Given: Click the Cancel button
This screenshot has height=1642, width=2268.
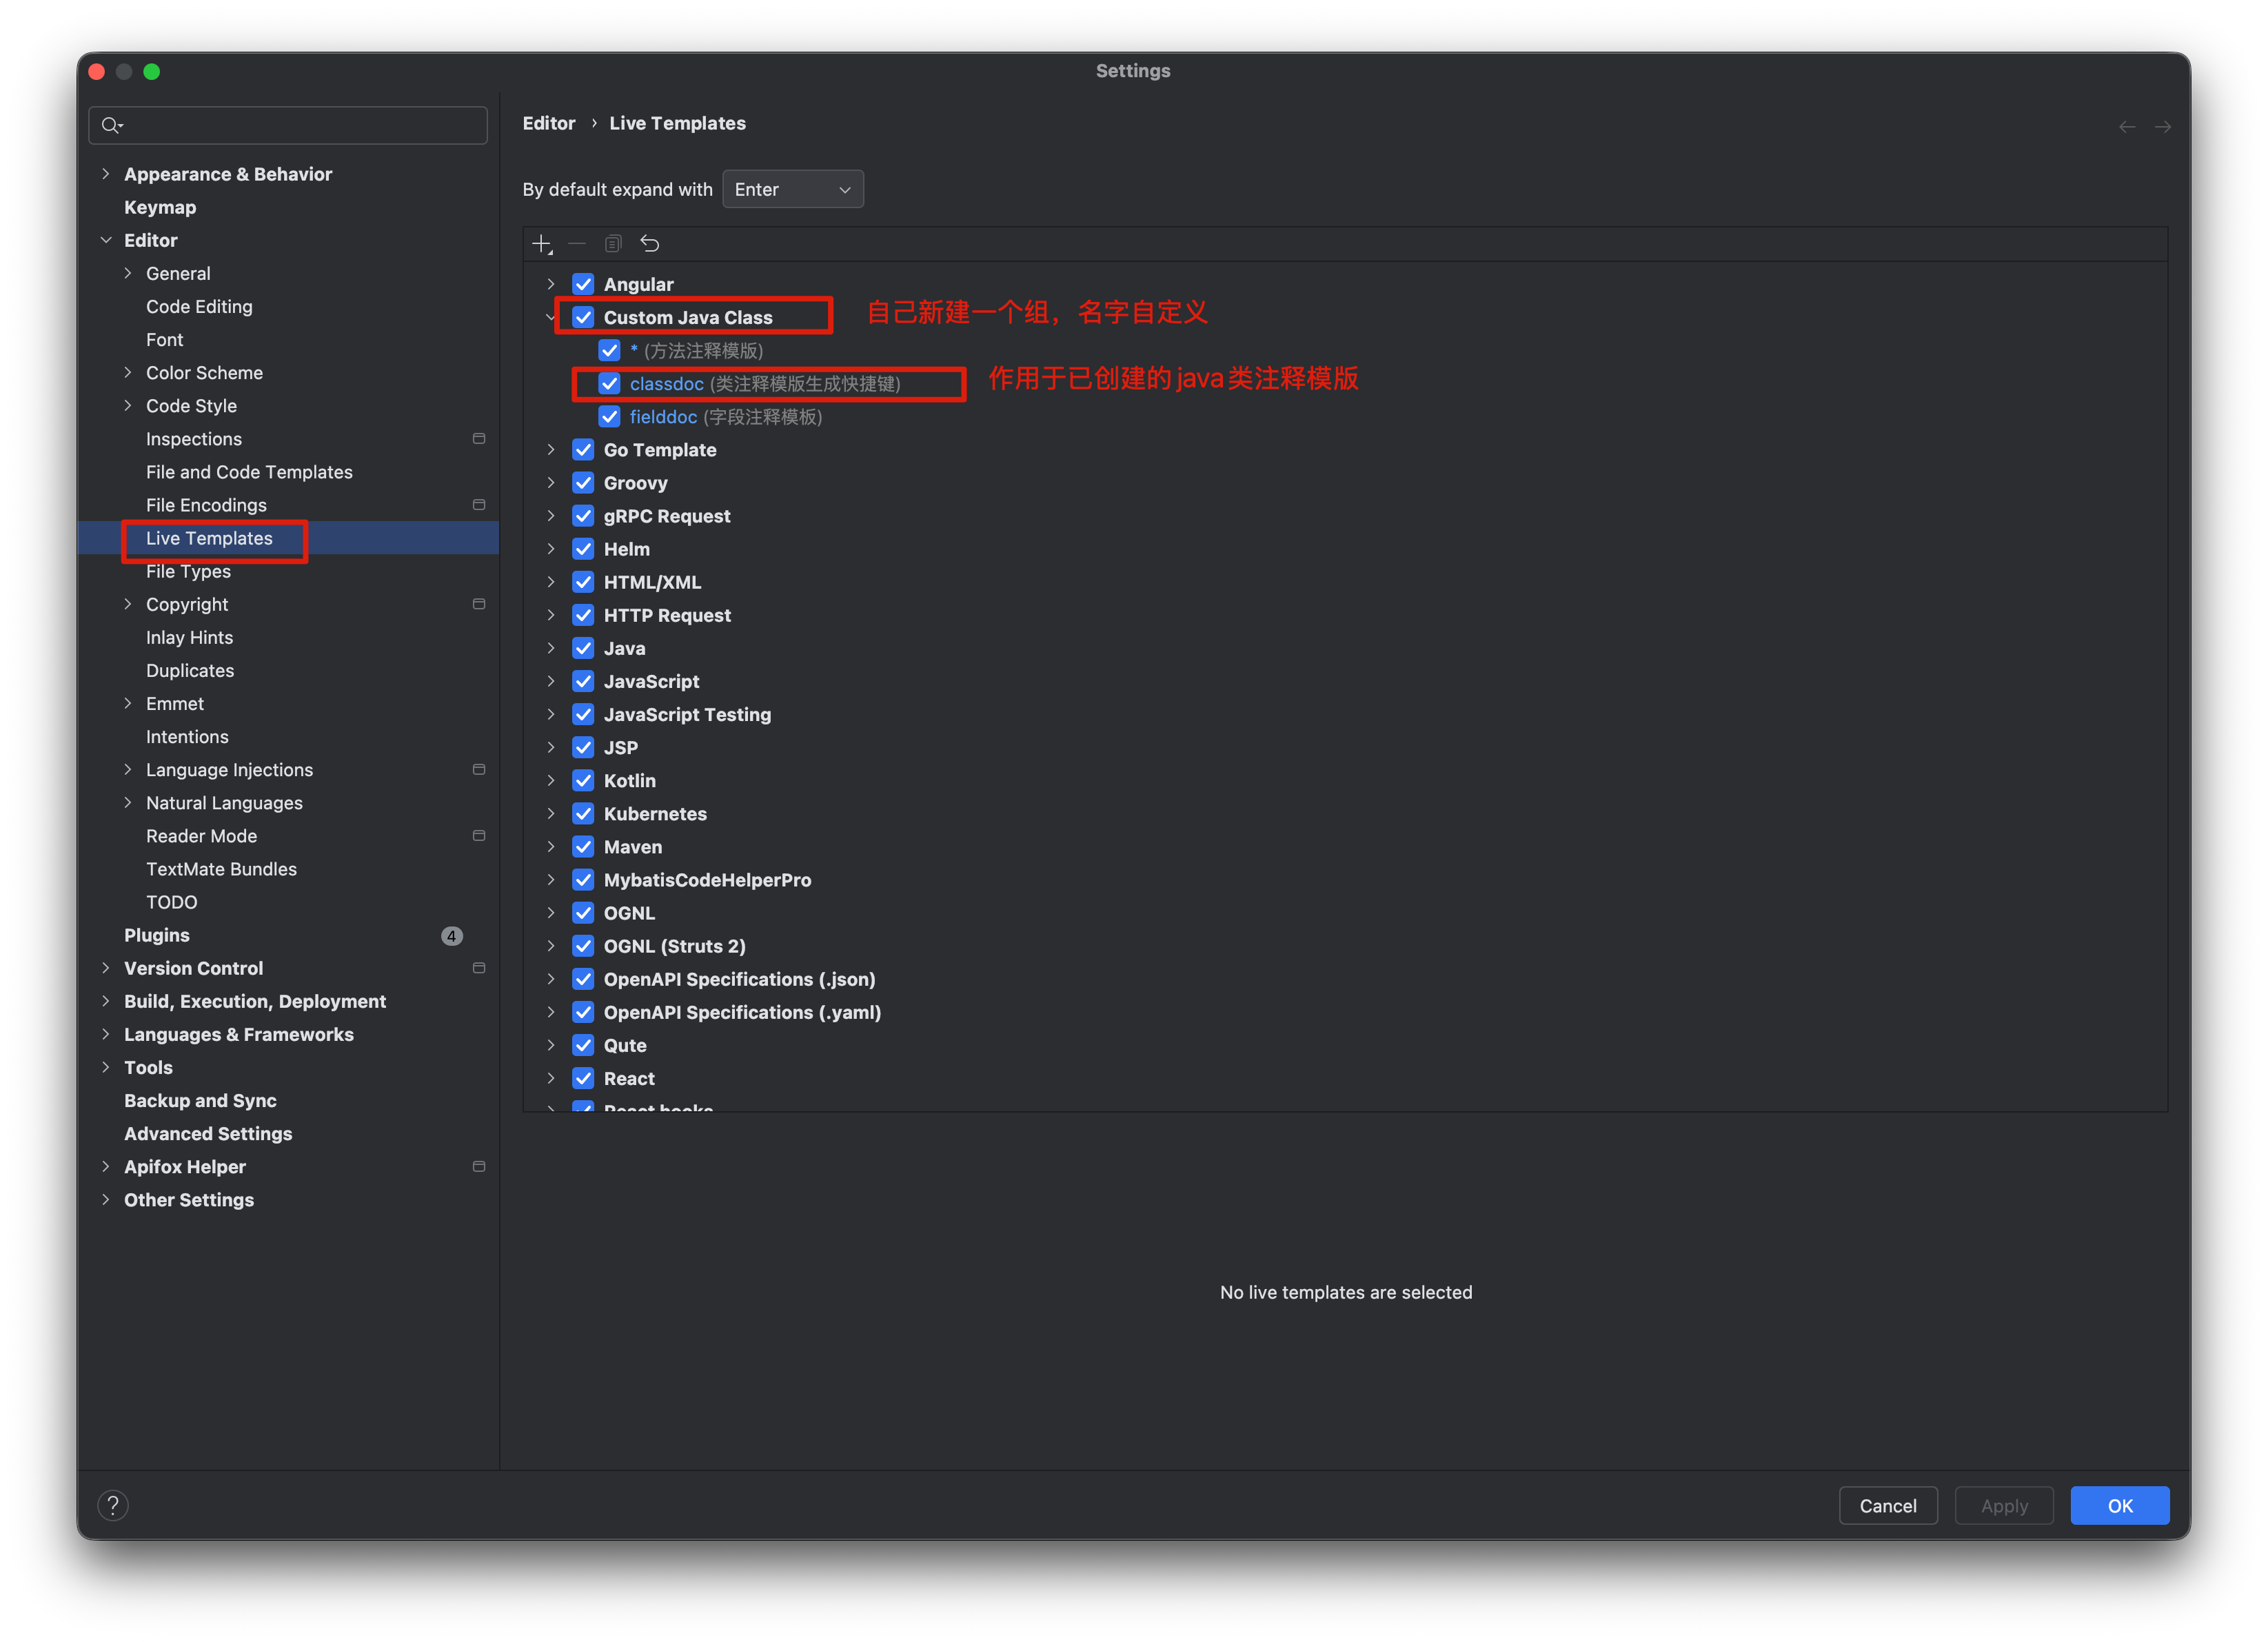Looking at the screenshot, I should (x=1887, y=1505).
